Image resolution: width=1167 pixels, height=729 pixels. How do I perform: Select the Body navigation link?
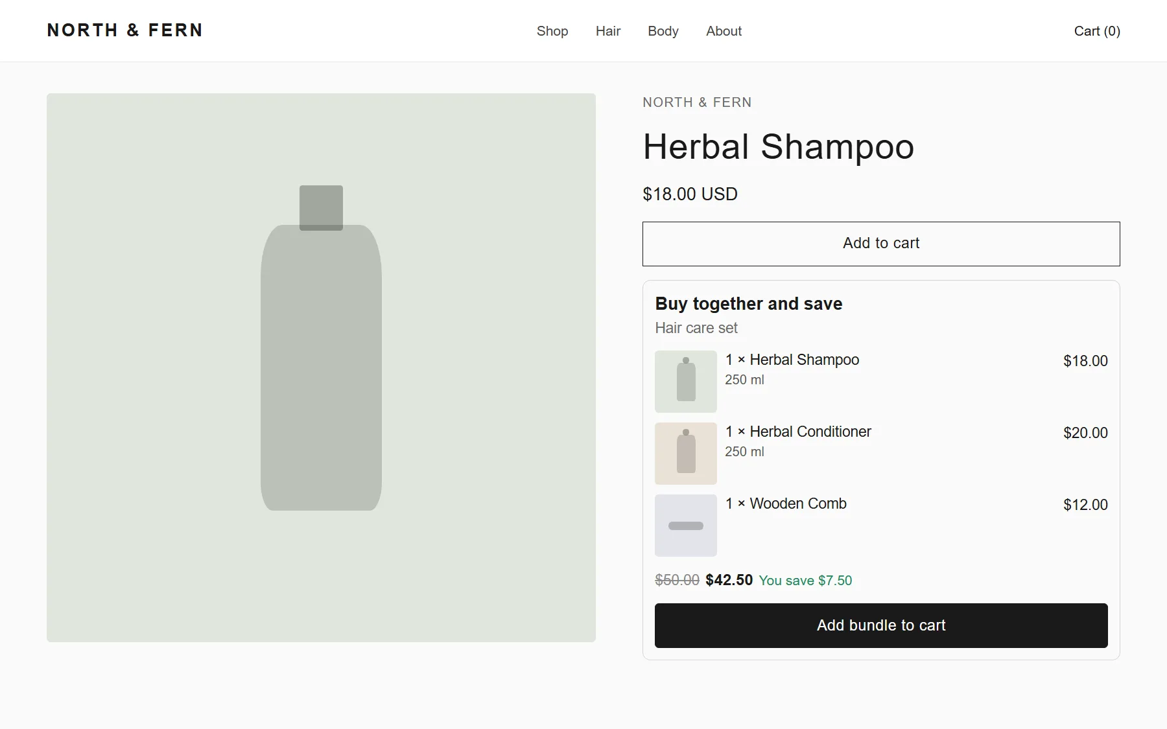[663, 31]
